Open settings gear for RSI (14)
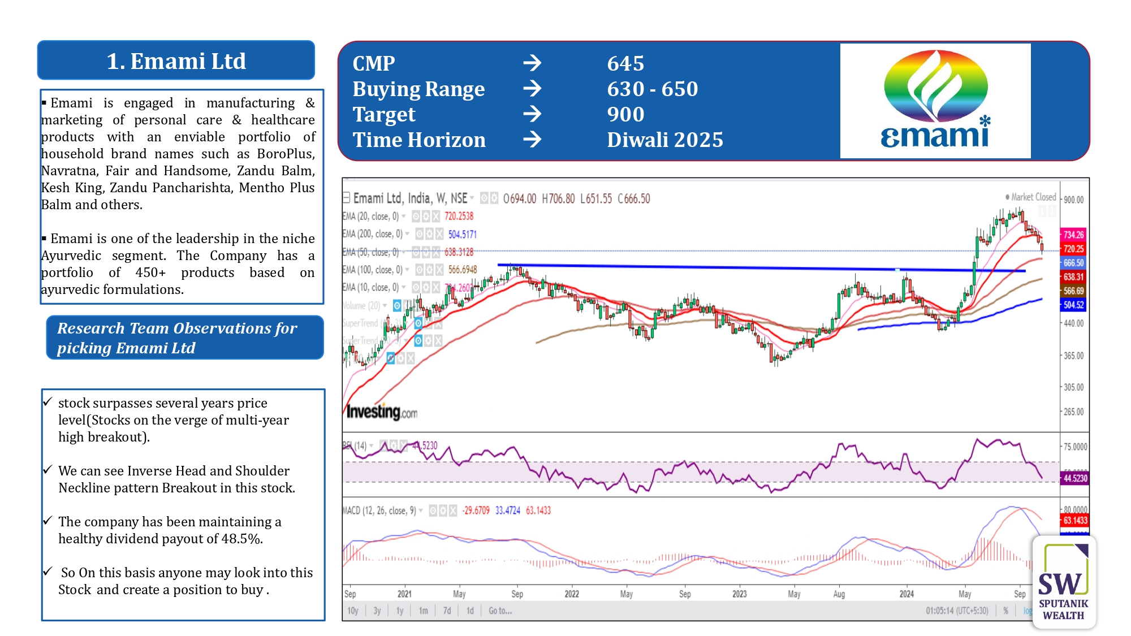This screenshot has width=1131, height=636. (394, 445)
